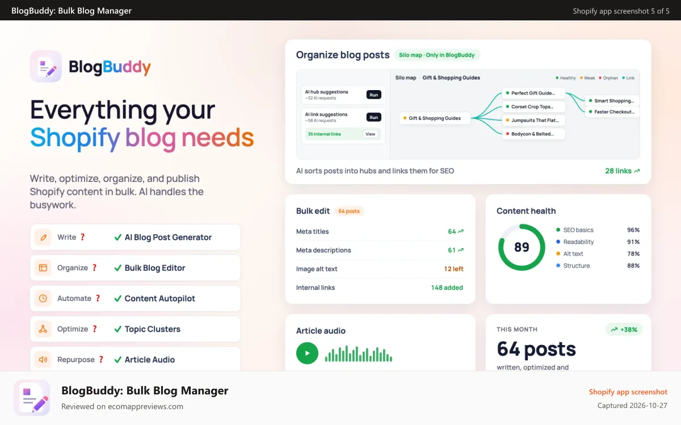Click the trend arrow beside Meta descriptions 61

tap(460, 250)
